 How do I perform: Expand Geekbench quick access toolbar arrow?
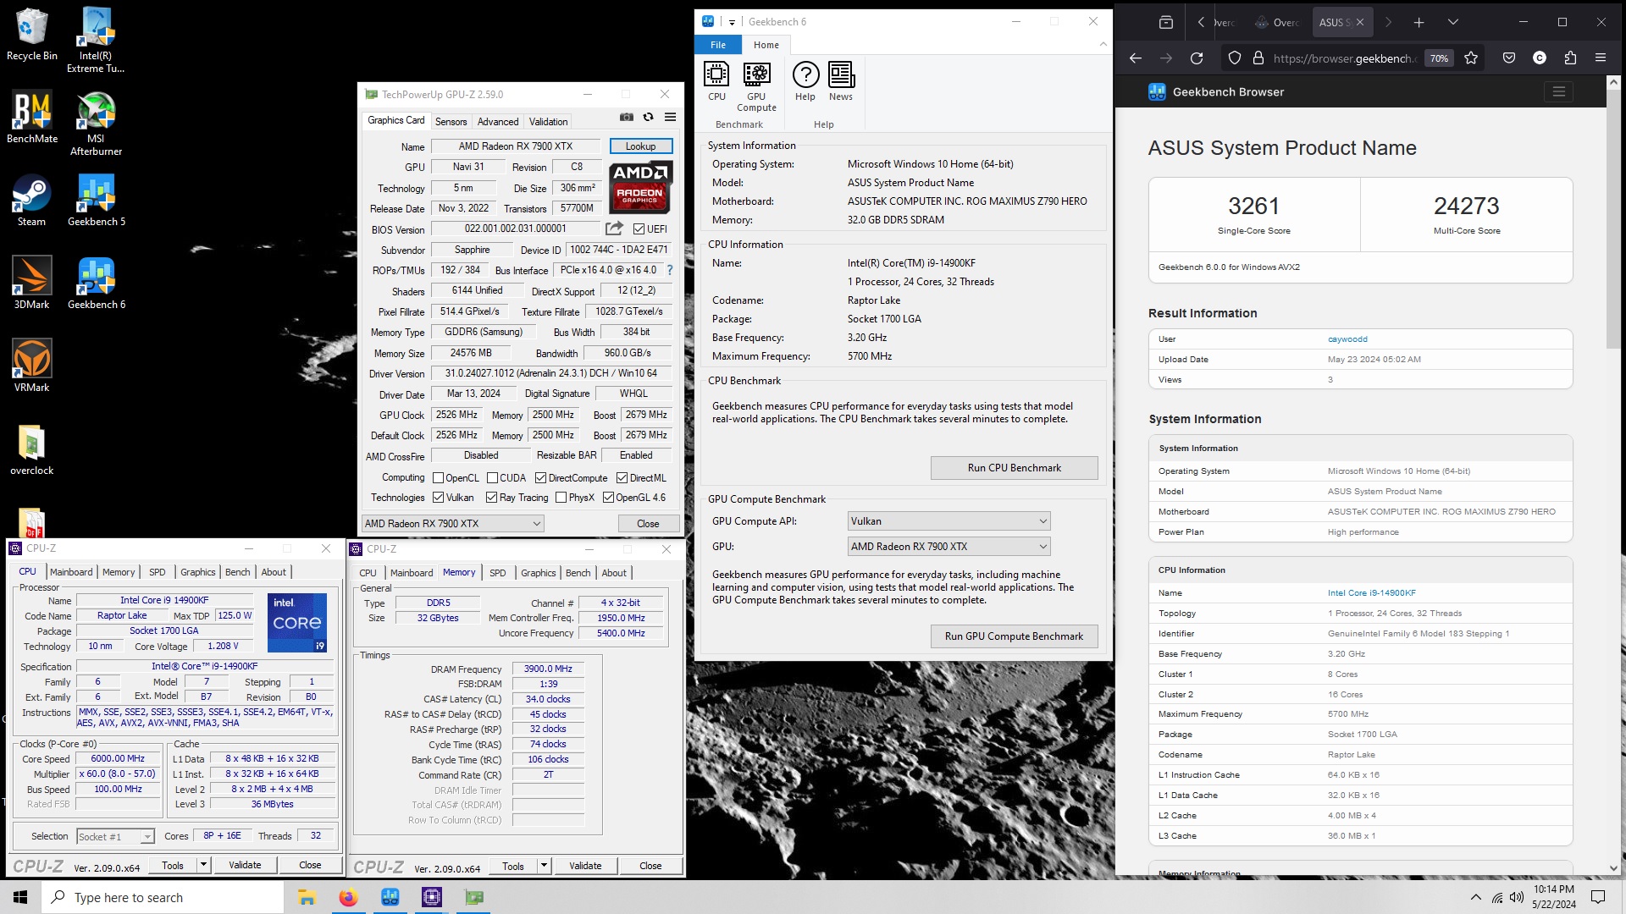(732, 22)
